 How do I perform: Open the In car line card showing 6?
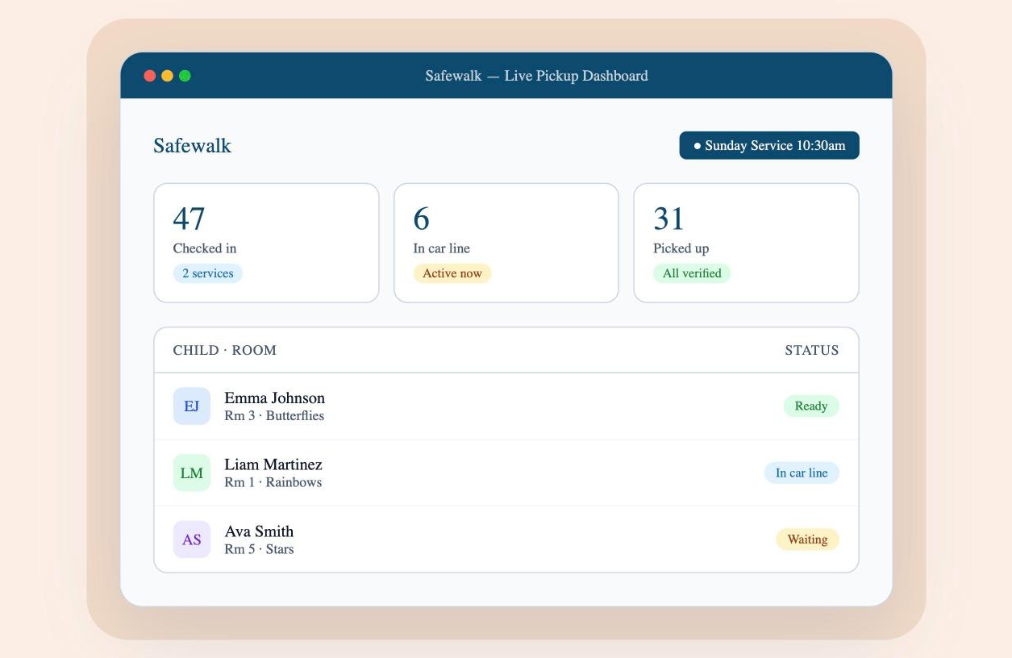(506, 243)
